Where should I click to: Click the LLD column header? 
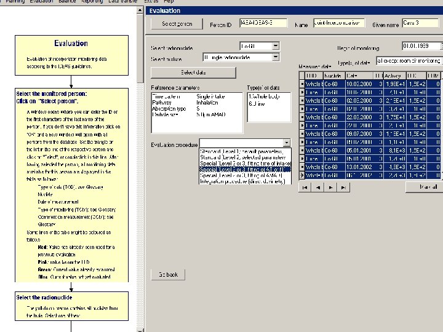[x=416, y=76]
